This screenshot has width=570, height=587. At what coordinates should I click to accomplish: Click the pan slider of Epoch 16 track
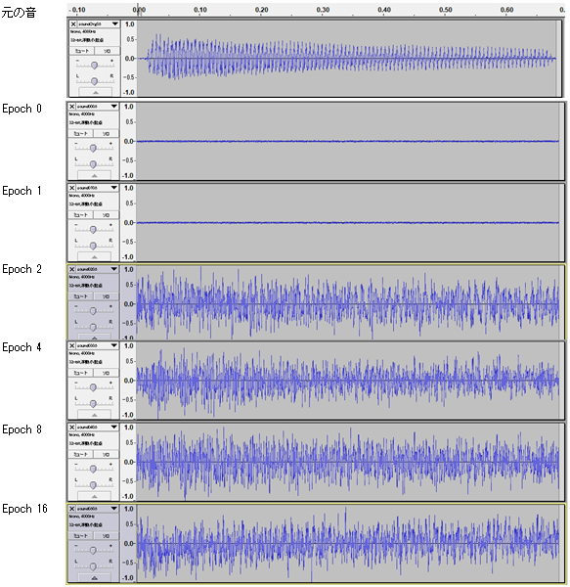(94, 566)
